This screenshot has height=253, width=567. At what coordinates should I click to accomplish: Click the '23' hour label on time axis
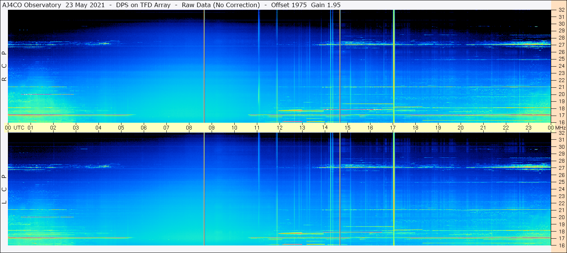pos(529,128)
